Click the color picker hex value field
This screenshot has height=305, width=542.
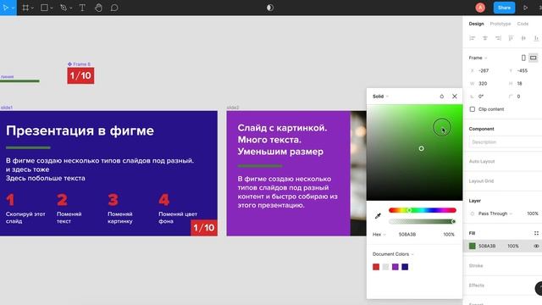(x=407, y=235)
